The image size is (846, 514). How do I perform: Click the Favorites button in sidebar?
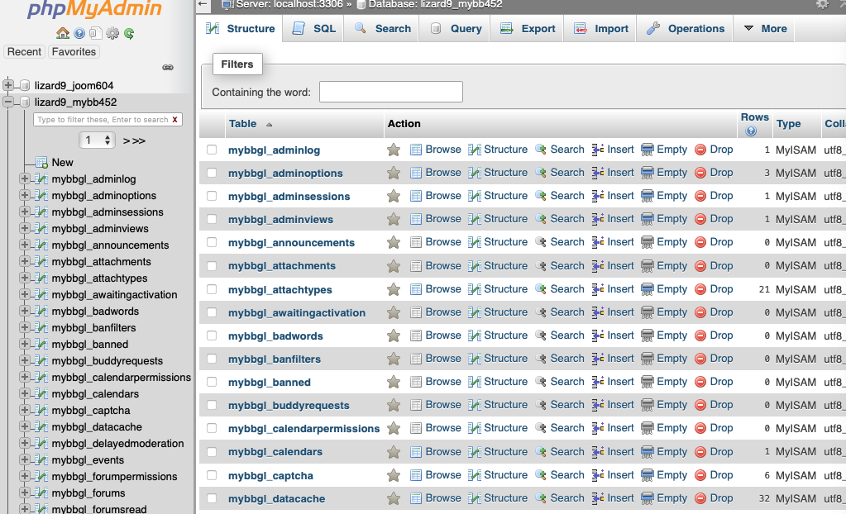[x=74, y=52]
